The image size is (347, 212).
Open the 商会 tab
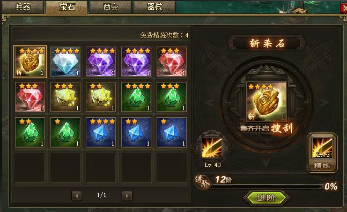(x=110, y=7)
